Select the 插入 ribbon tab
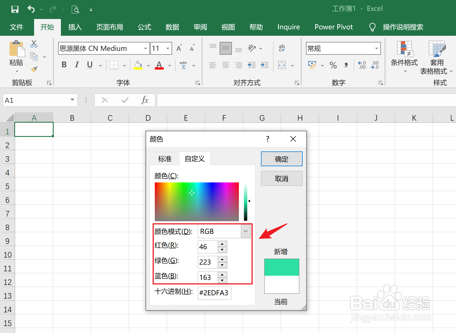 point(75,27)
